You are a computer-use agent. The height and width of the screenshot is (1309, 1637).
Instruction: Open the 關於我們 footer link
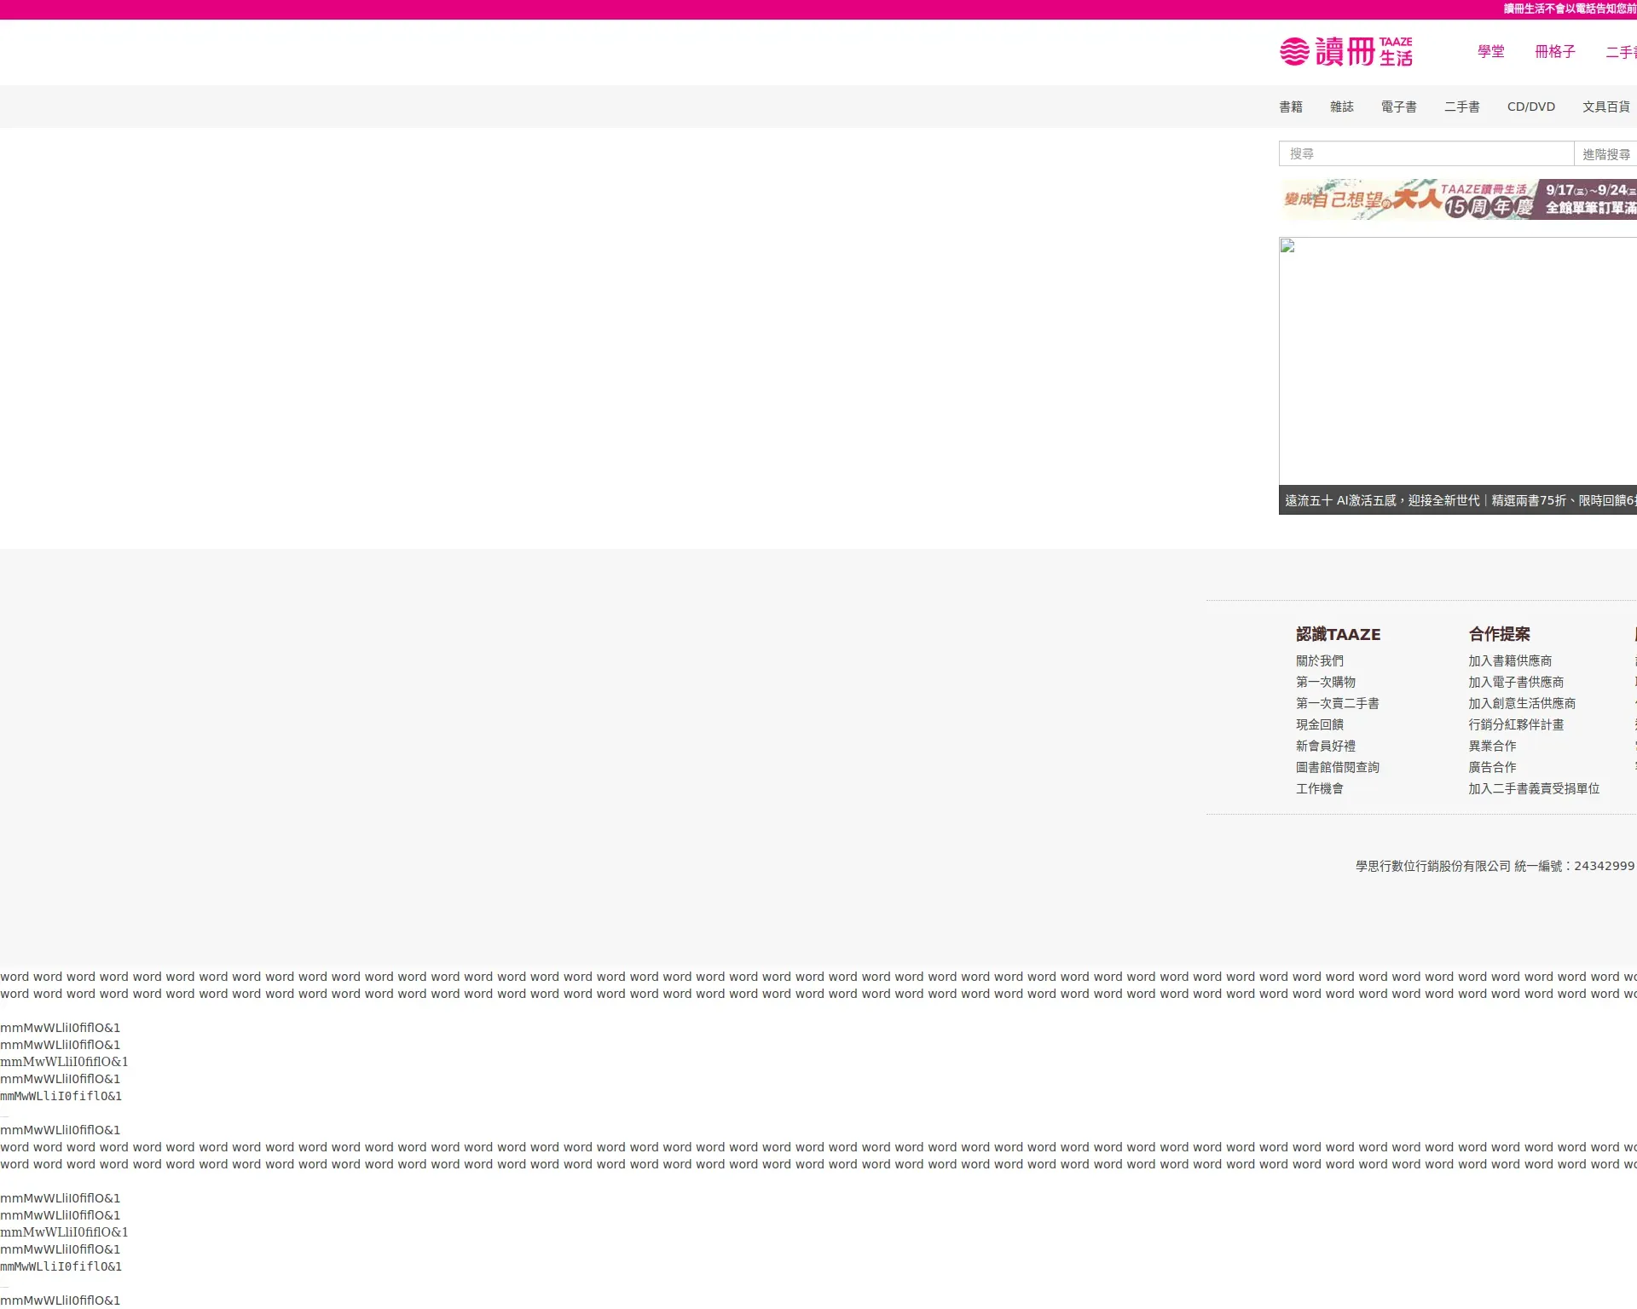tap(1319, 660)
